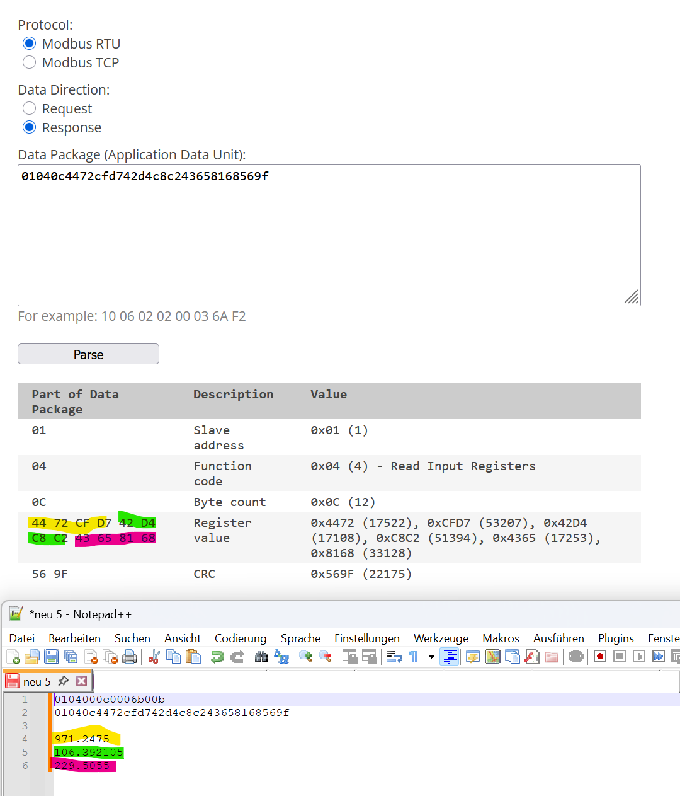The width and height of the screenshot is (680, 796).
Task: Click the Undo green arrow icon
Action: coord(217,657)
